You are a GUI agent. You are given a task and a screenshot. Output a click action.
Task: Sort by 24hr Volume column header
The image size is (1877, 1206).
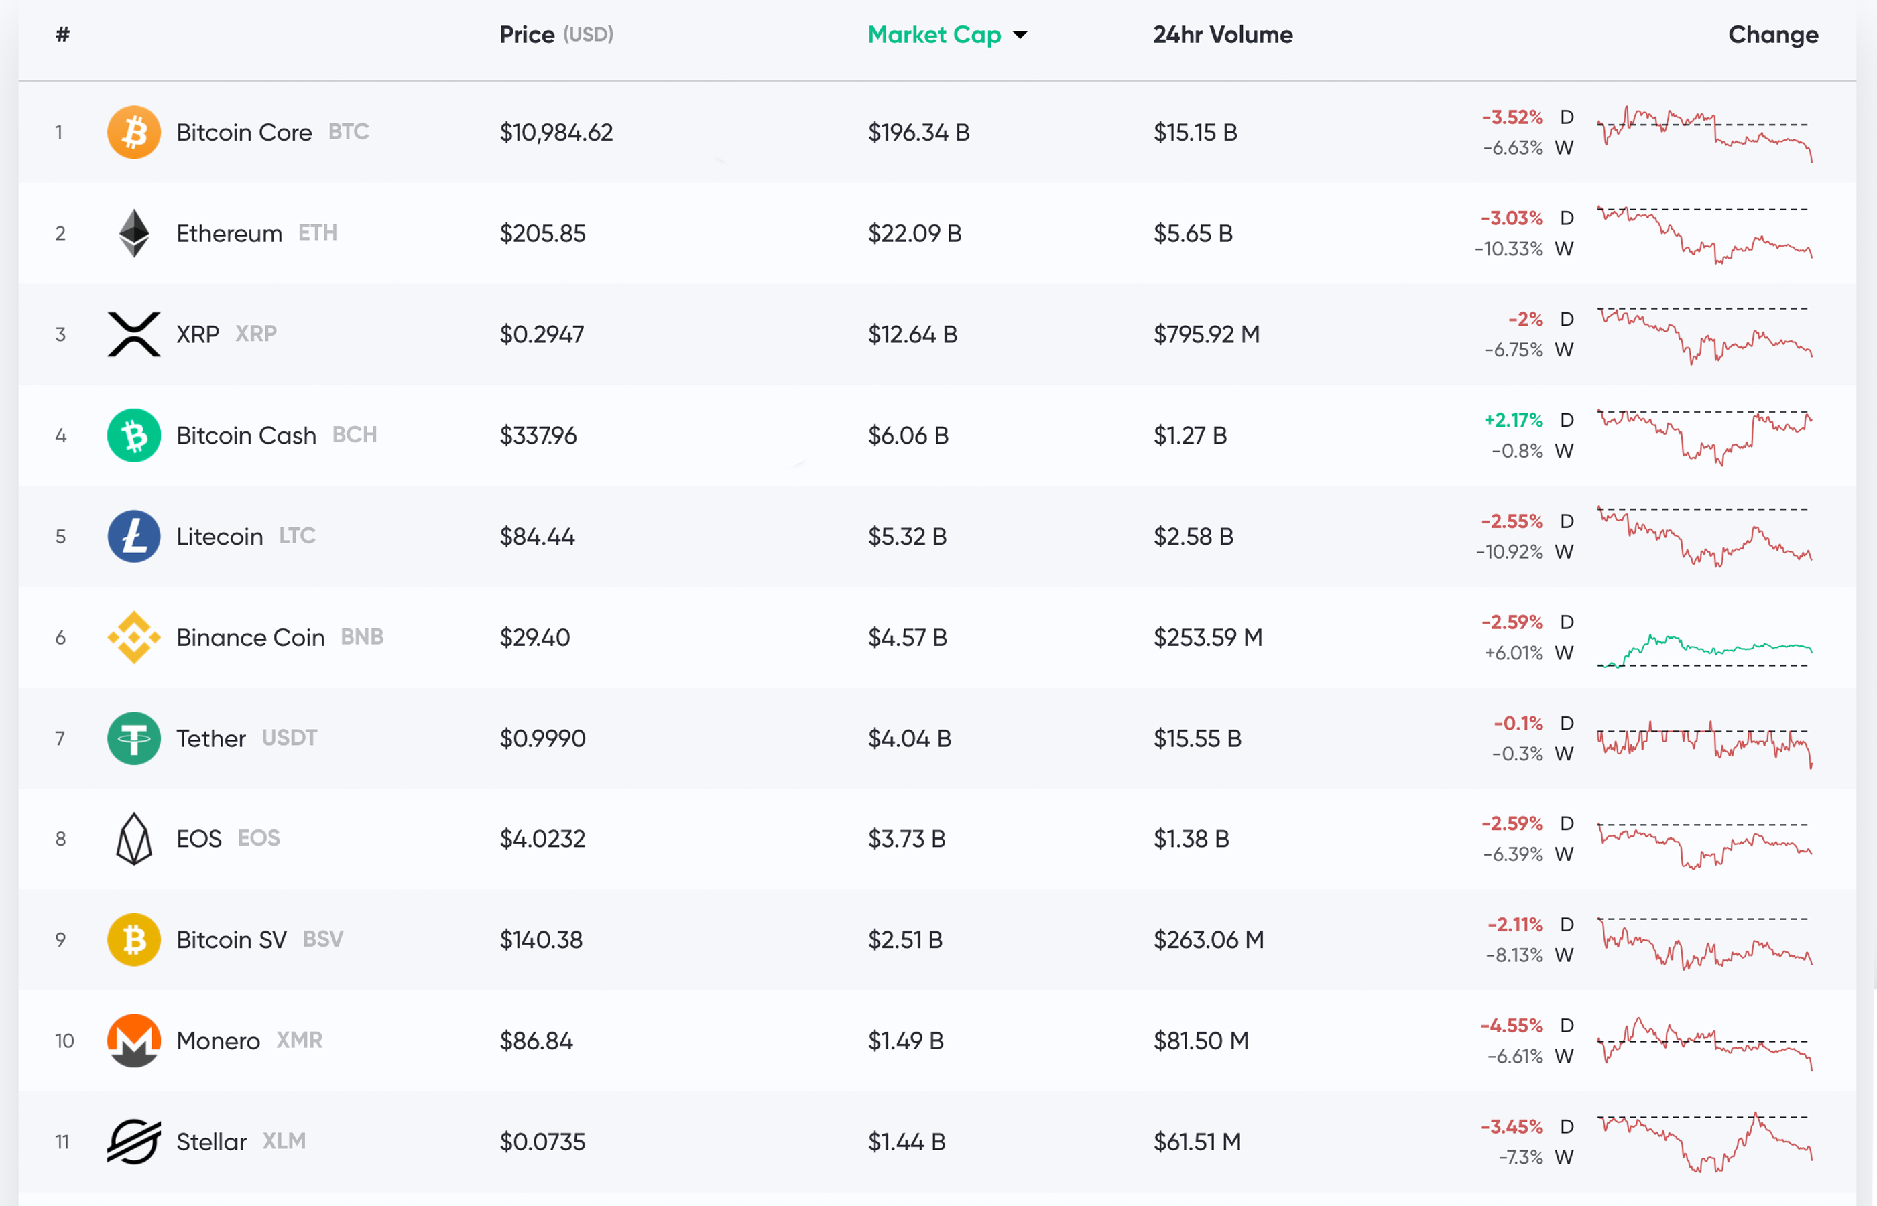point(1223,34)
